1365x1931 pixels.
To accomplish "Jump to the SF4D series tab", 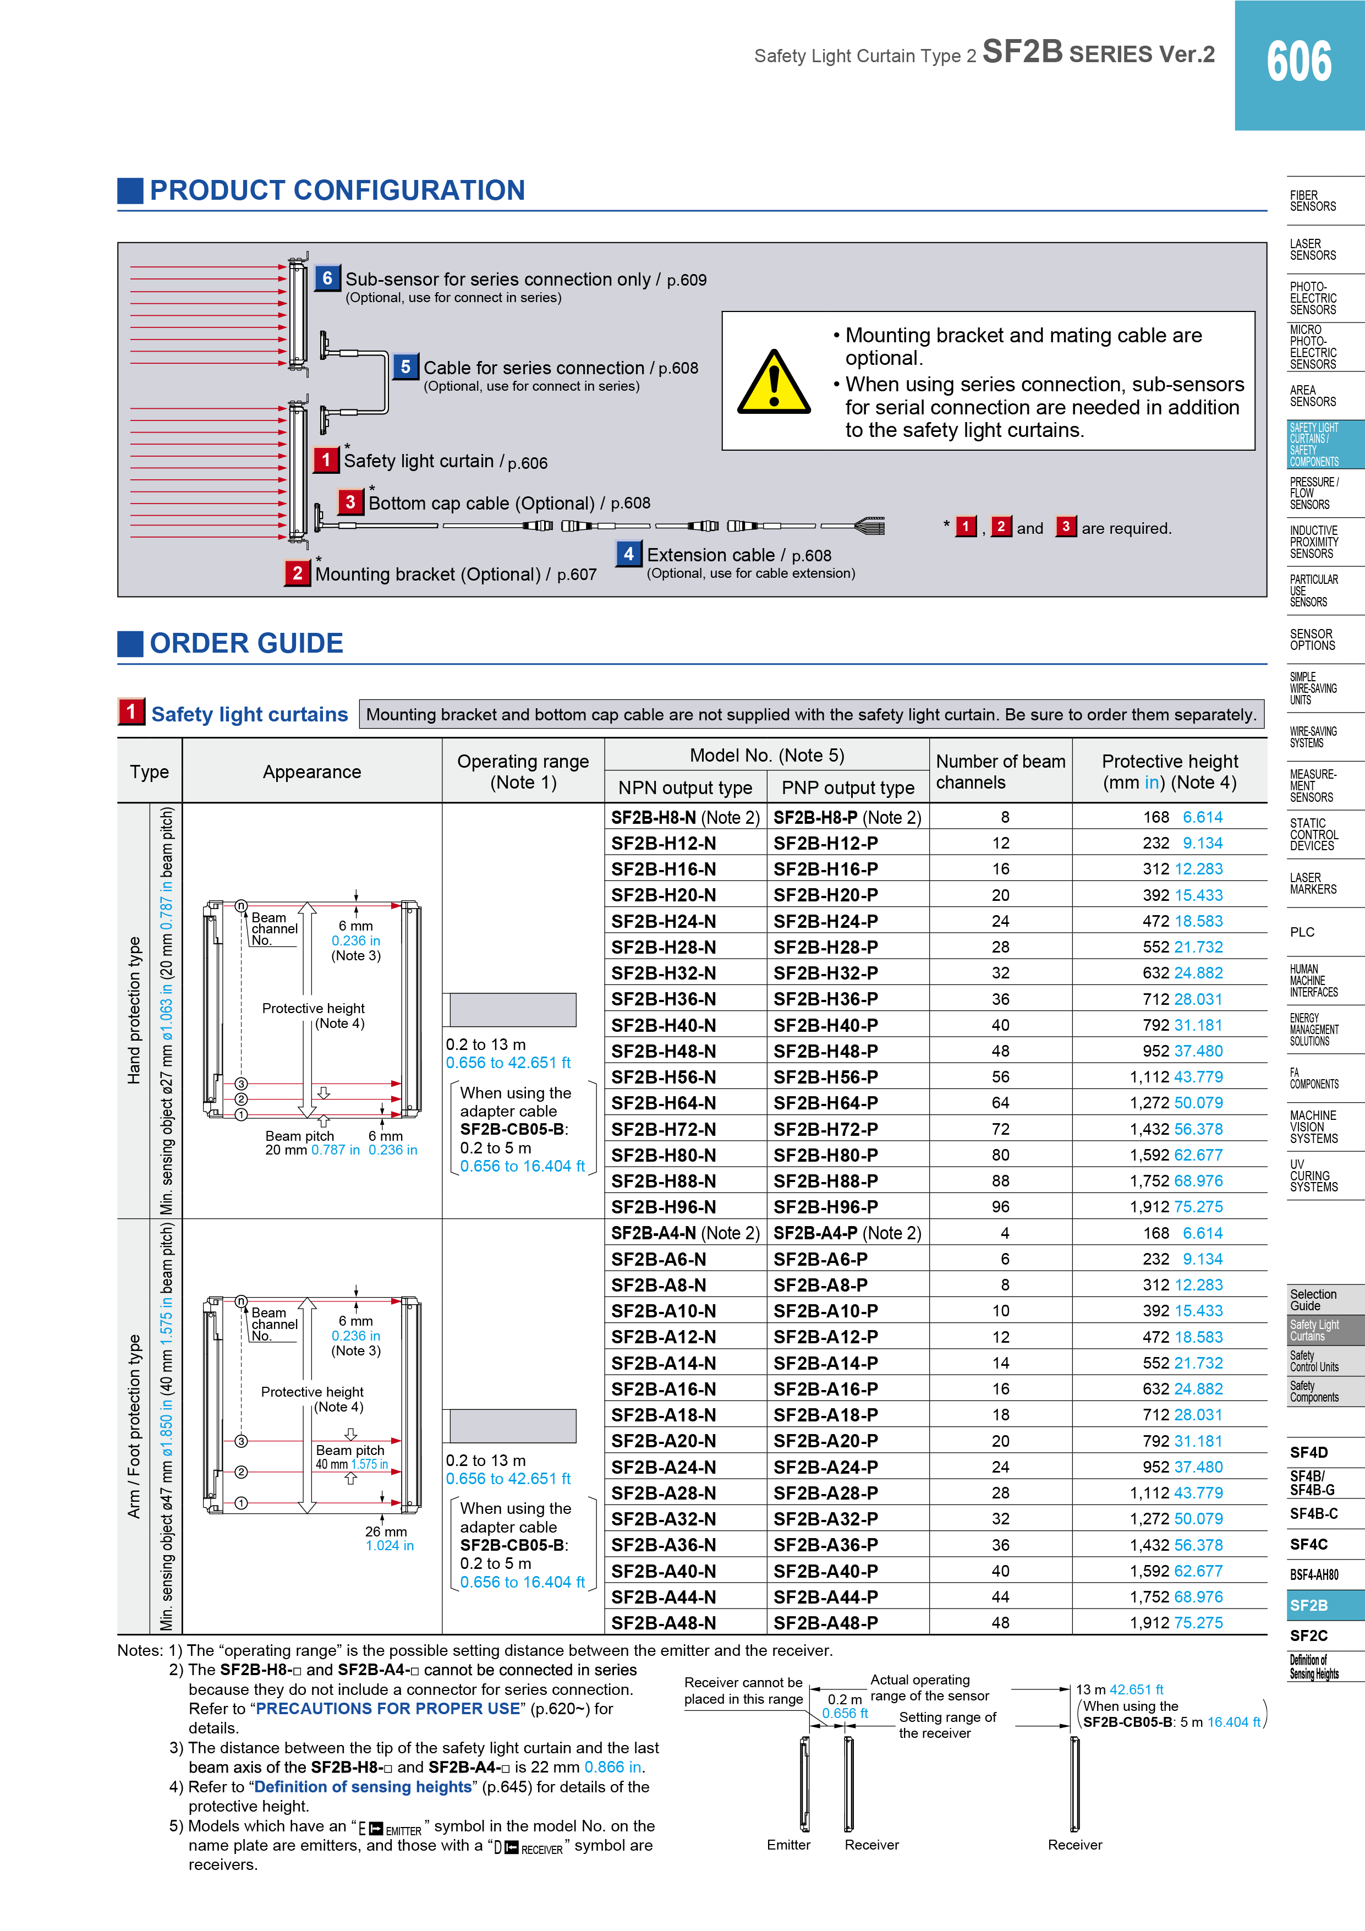I will point(1325,1452).
